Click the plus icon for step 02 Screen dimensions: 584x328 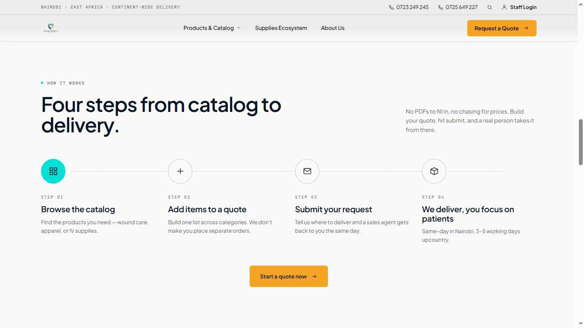(x=180, y=171)
